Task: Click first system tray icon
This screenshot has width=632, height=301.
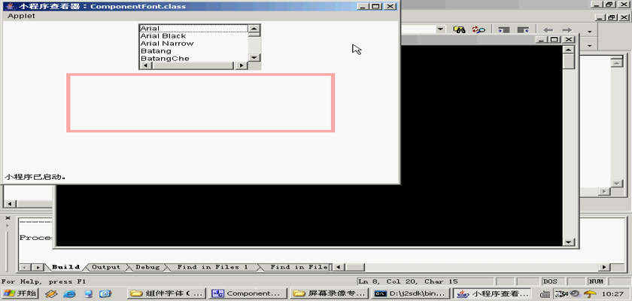Action: 545,293
